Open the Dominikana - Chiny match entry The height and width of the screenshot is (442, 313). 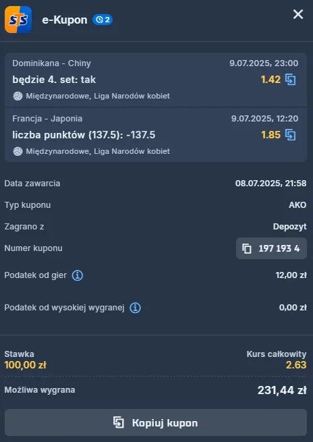coord(156,80)
